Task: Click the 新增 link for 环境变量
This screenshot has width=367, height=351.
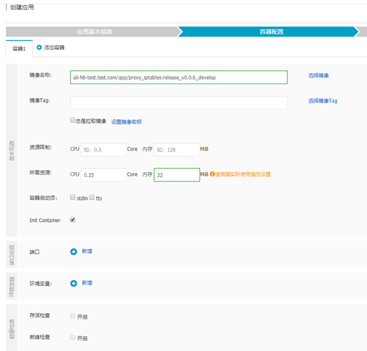Action: tap(87, 283)
